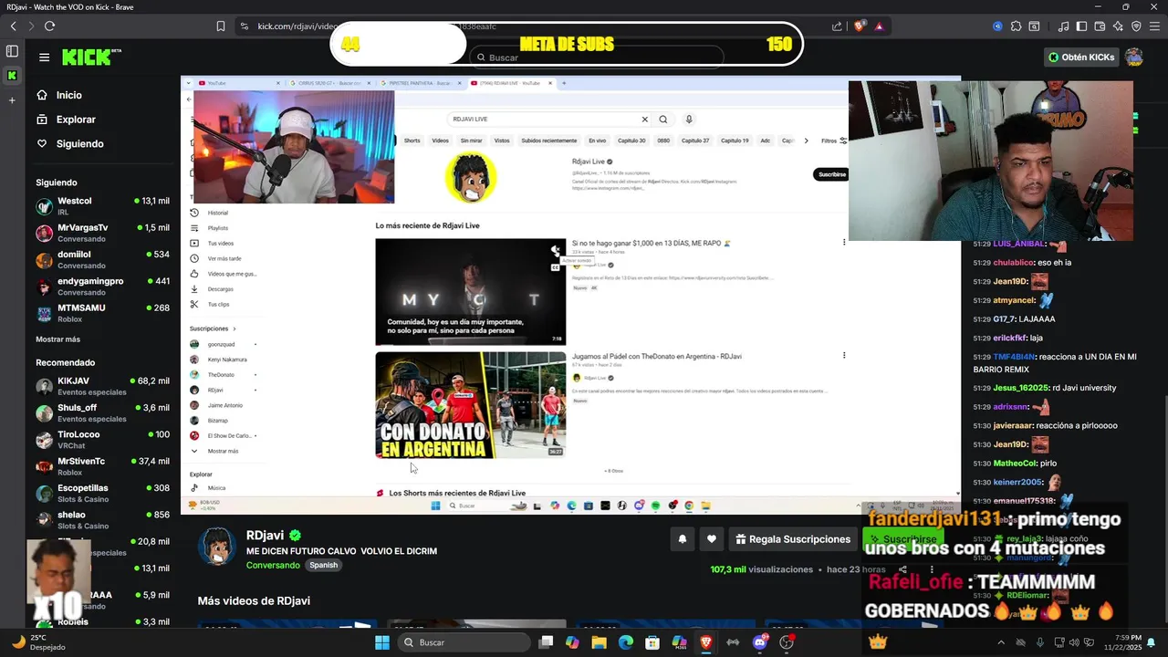Toggle the Brave sidebar panel
Screen dimensions: 1168x657
click(x=1081, y=26)
